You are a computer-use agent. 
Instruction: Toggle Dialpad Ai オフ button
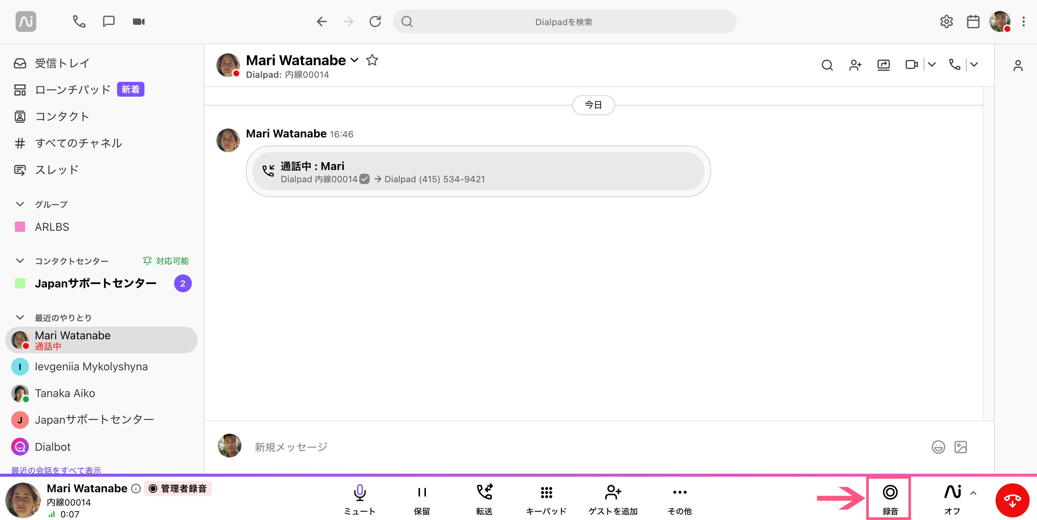(x=952, y=500)
